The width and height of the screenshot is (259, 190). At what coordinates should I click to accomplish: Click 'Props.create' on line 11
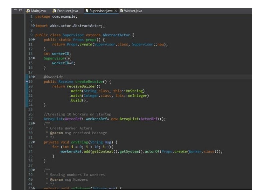tap(79, 45)
